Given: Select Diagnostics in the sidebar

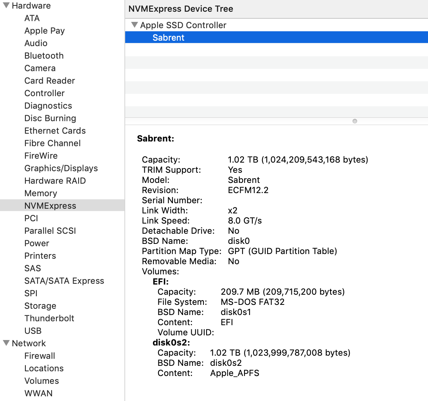Looking at the screenshot, I should [48, 106].
